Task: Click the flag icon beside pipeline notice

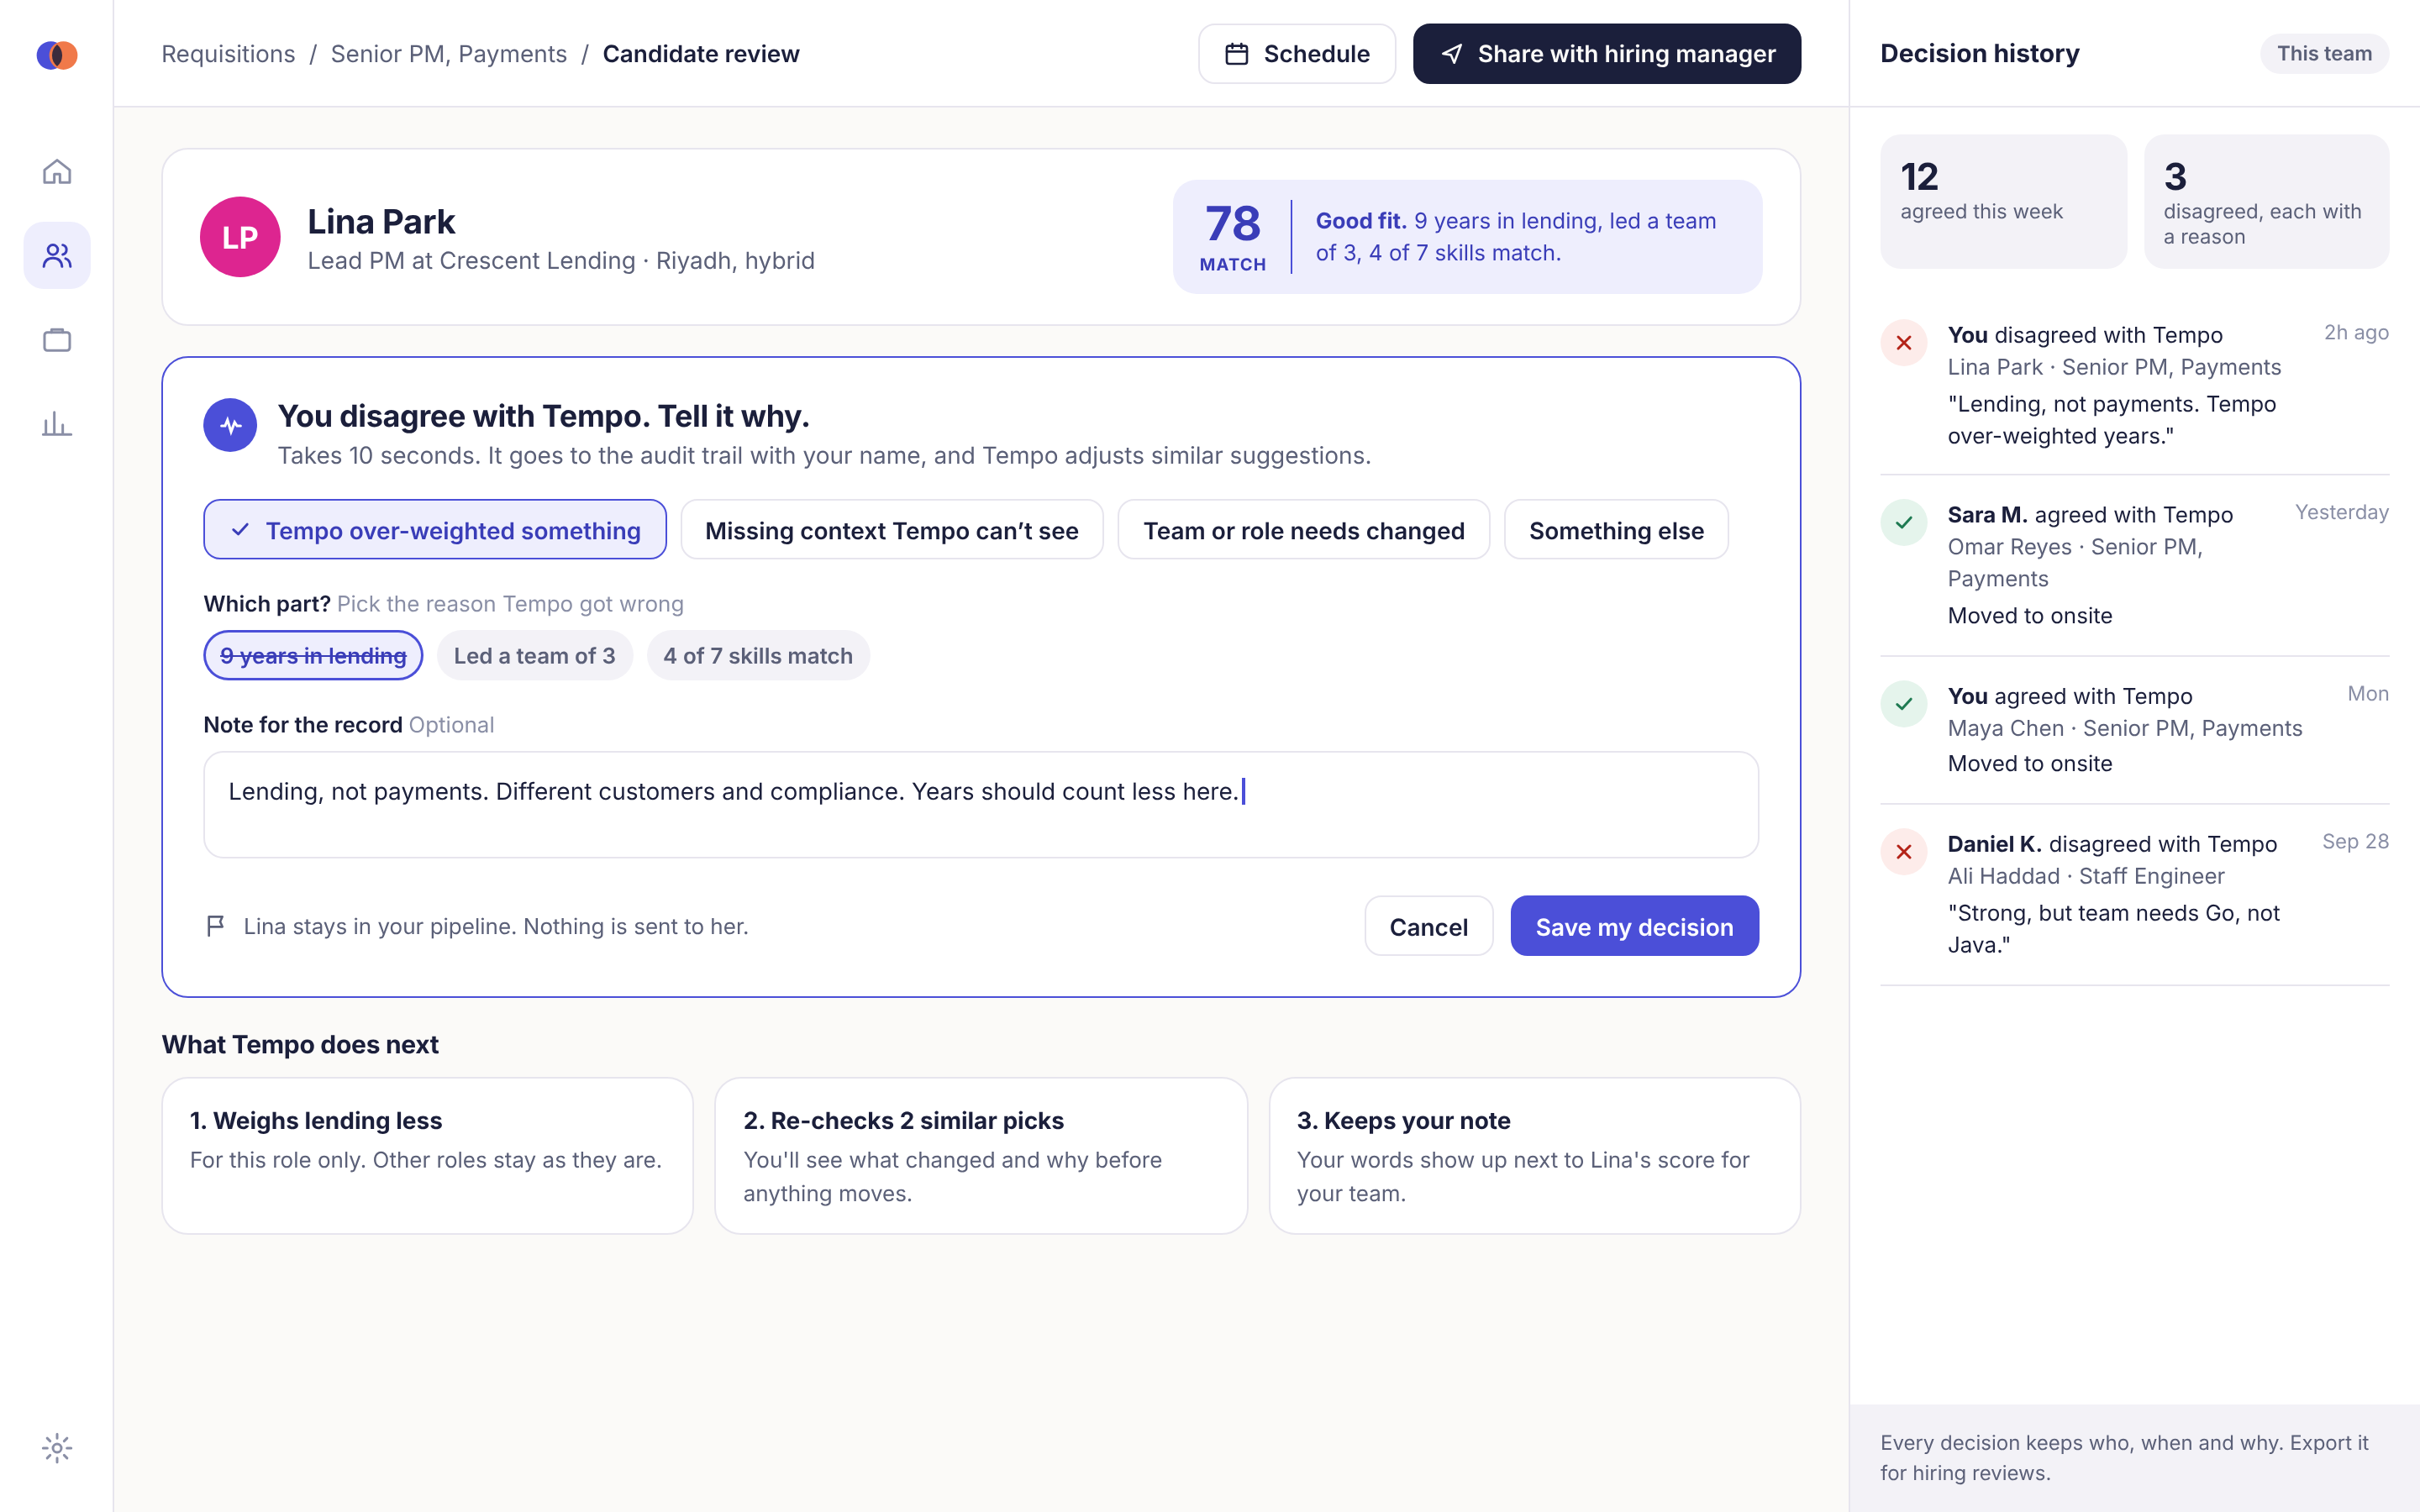Action: click(x=215, y=926)
